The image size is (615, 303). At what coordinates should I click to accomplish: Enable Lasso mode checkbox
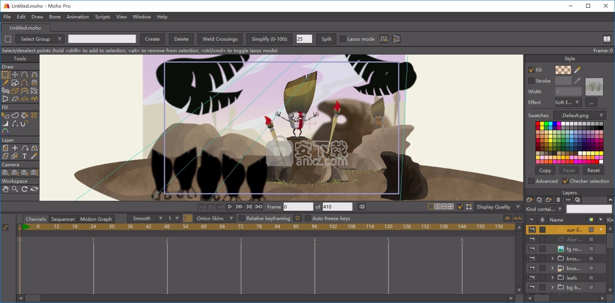coord(343,39)
